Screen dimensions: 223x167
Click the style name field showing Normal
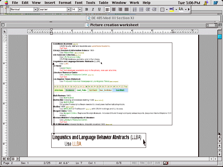[x=22, y=9]
